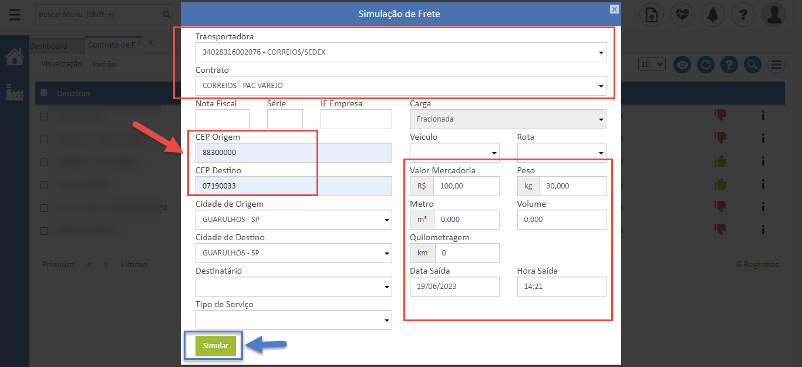Open the heartbeat monitor icon

[682, 15]
